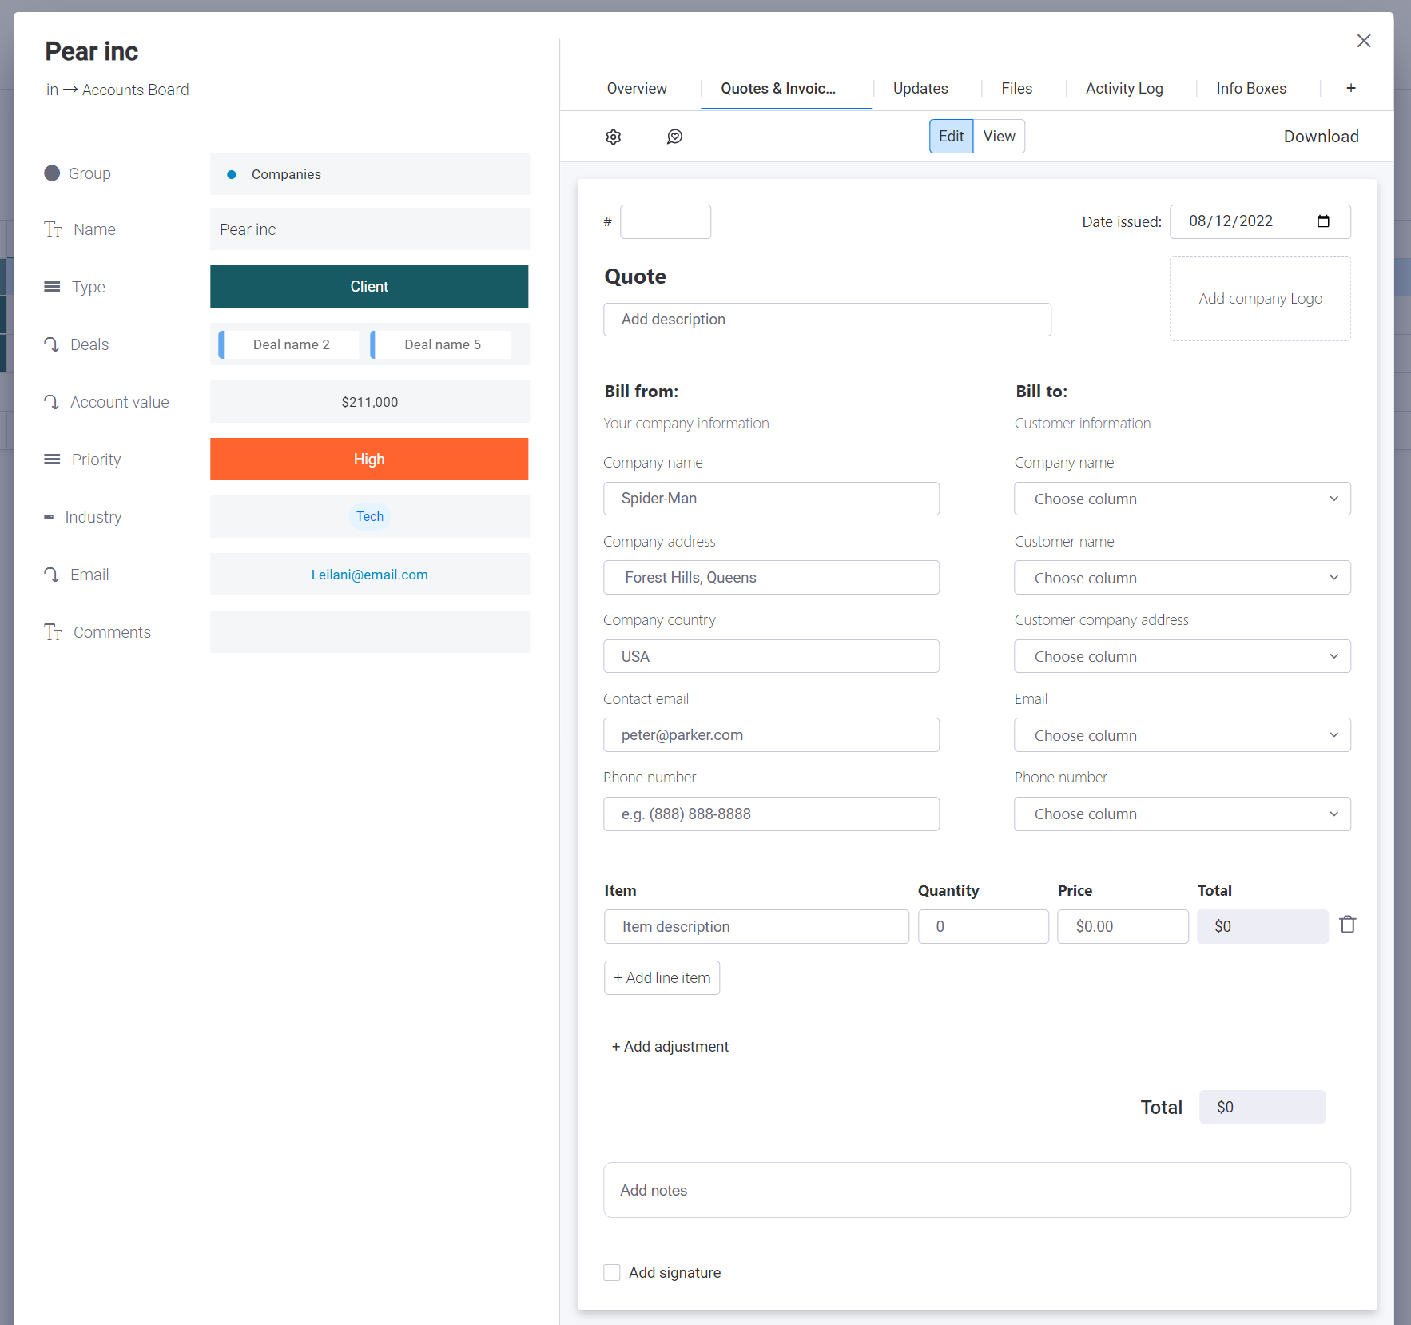1411x1325 pixels.
Task: Open the date issued calendar picker
Action: (1323, 221)
